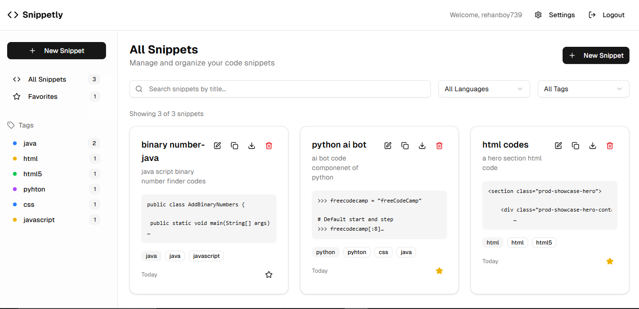This screenshot has height=309, width=639.
Task: Download the html codes snippet
Action: point(593,145)
